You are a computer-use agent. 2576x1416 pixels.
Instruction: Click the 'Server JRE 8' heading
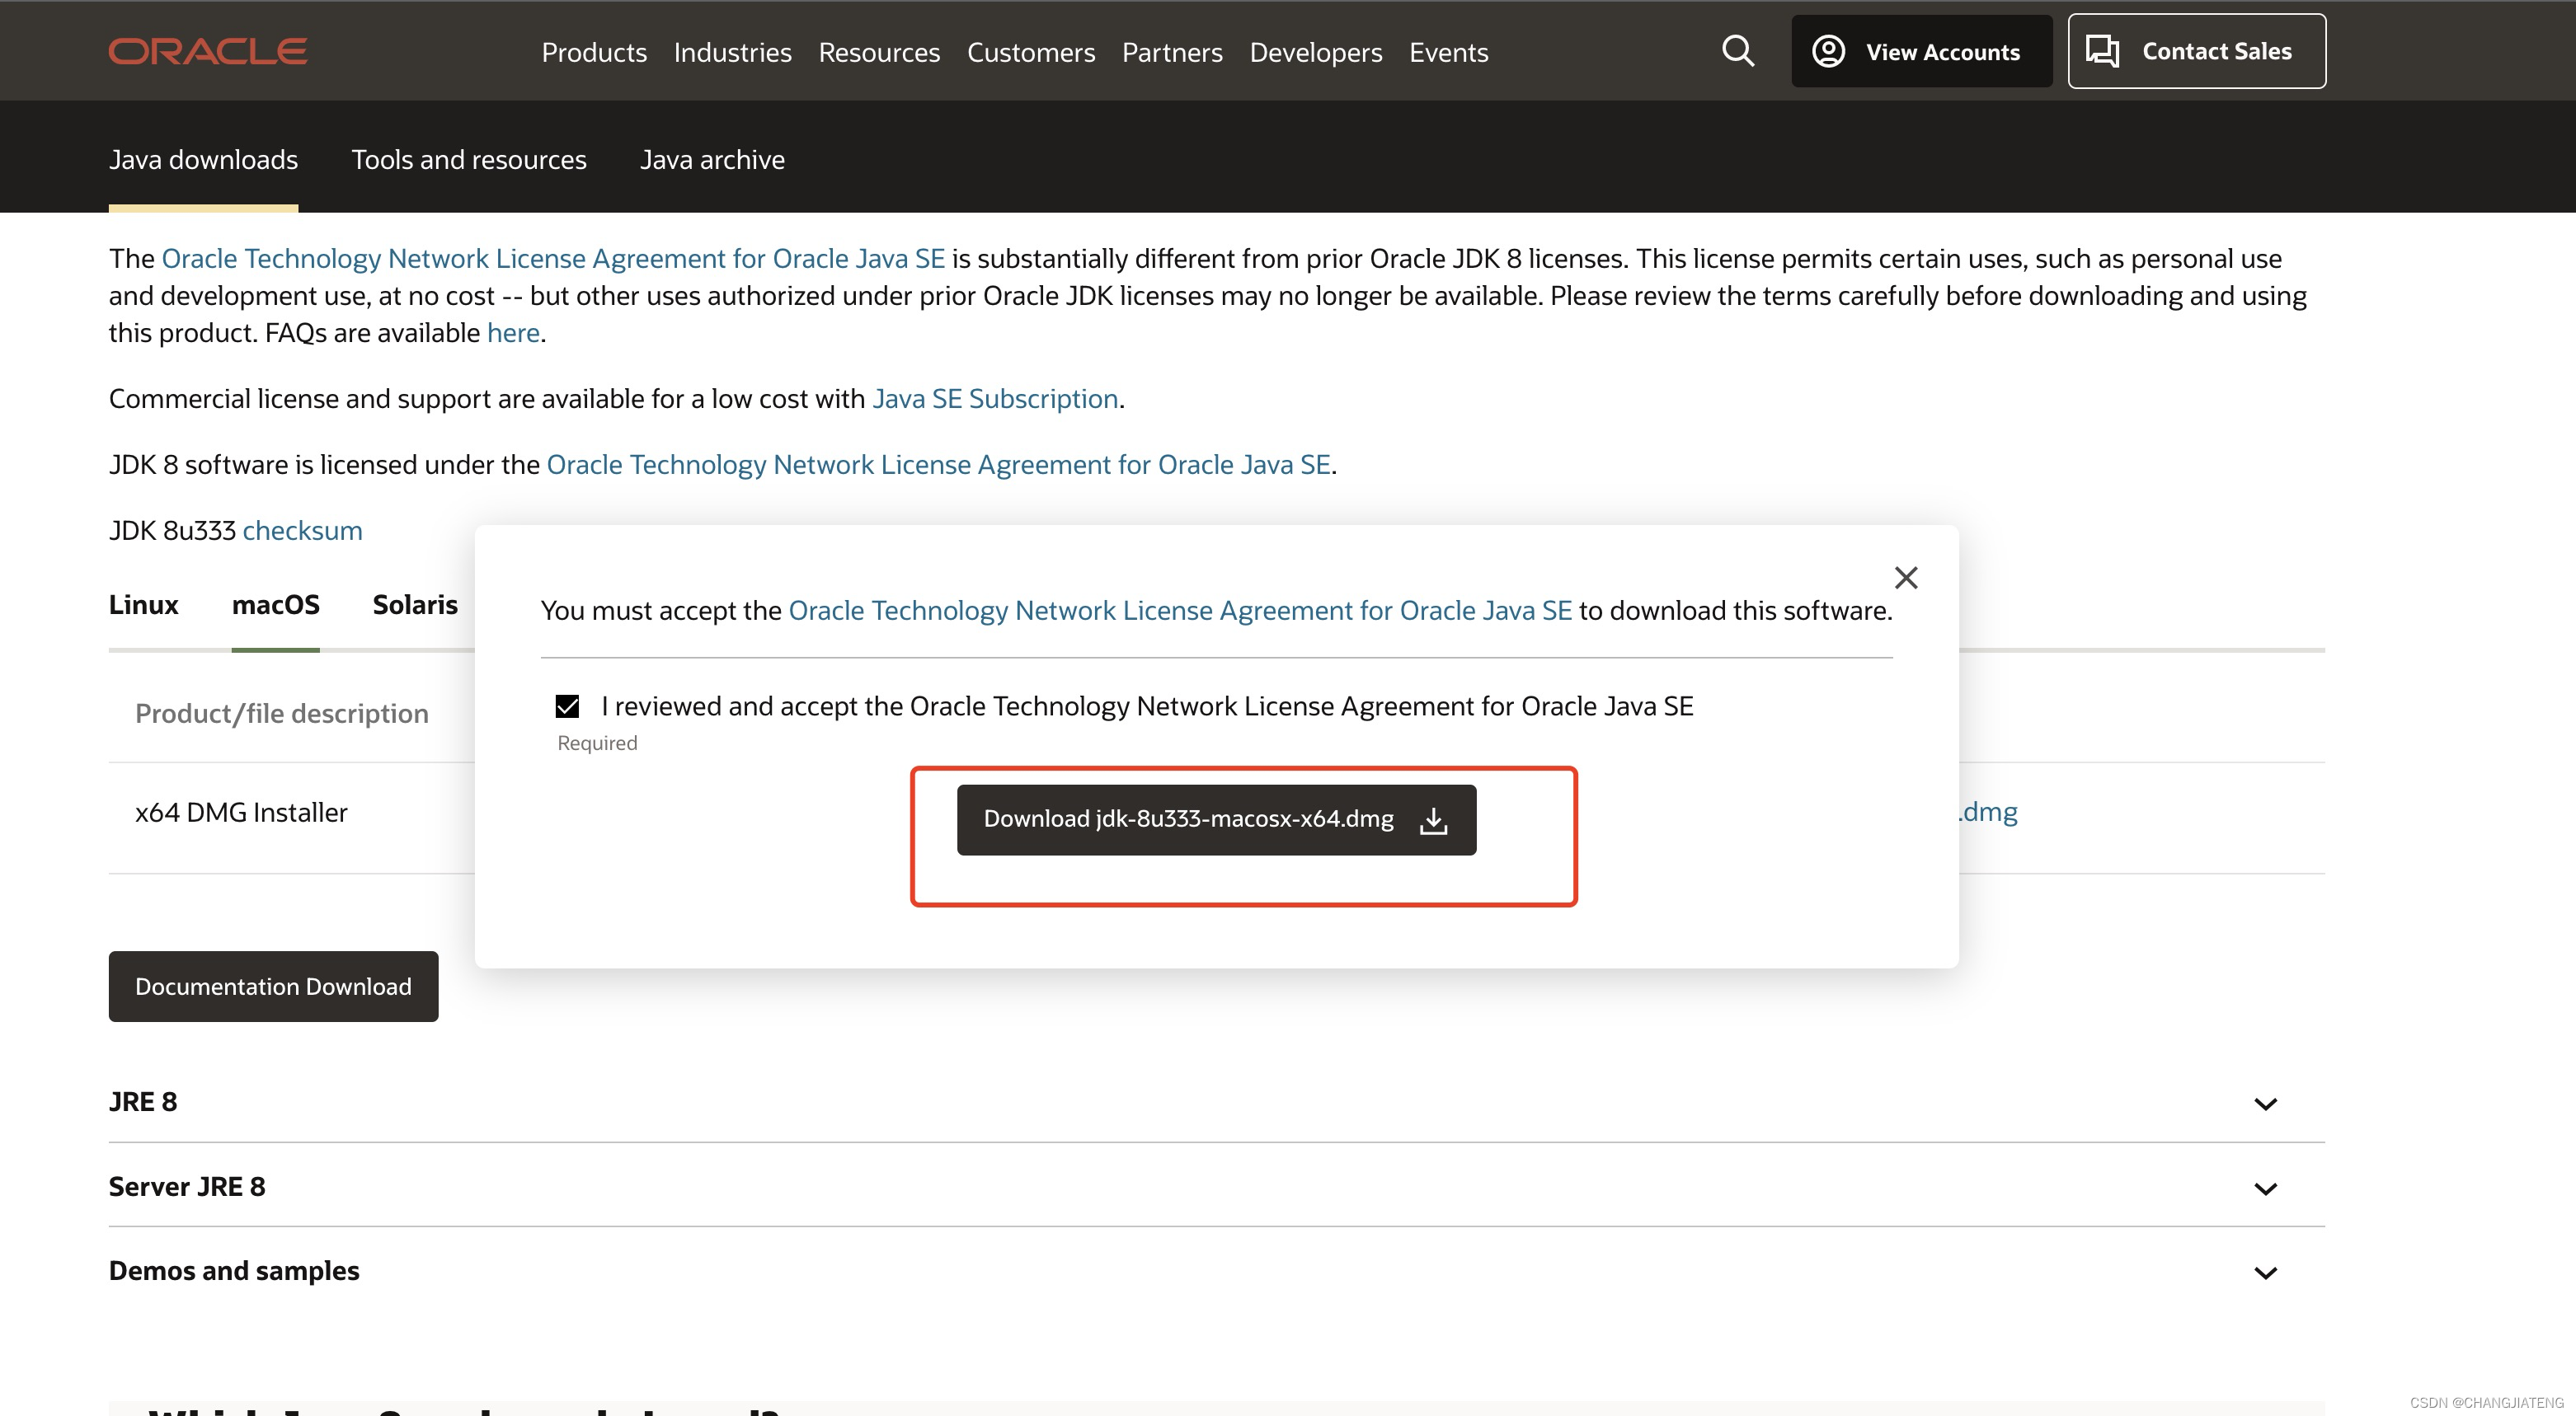tap(187, 1186)
